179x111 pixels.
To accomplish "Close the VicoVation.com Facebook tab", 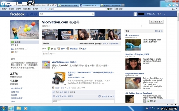I will [99, 5].
